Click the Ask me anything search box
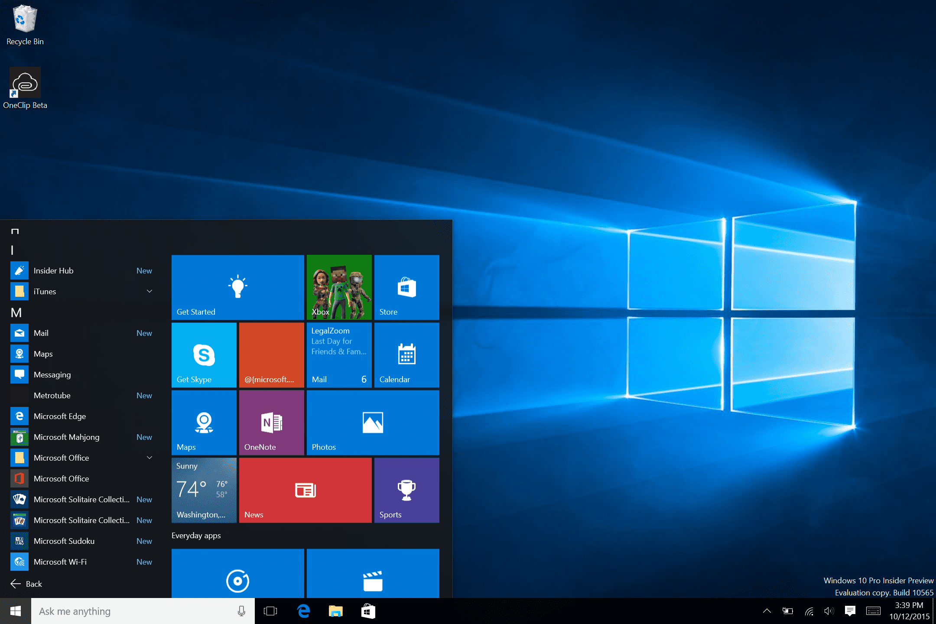 143,611
